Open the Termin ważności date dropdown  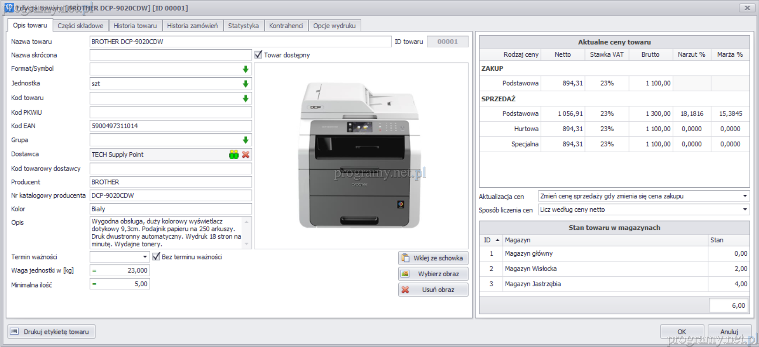pos(145,257)
